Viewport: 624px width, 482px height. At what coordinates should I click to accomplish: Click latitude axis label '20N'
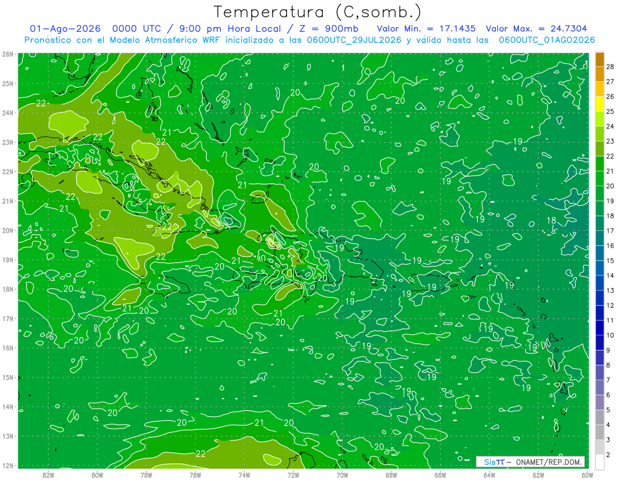(8, 230)
